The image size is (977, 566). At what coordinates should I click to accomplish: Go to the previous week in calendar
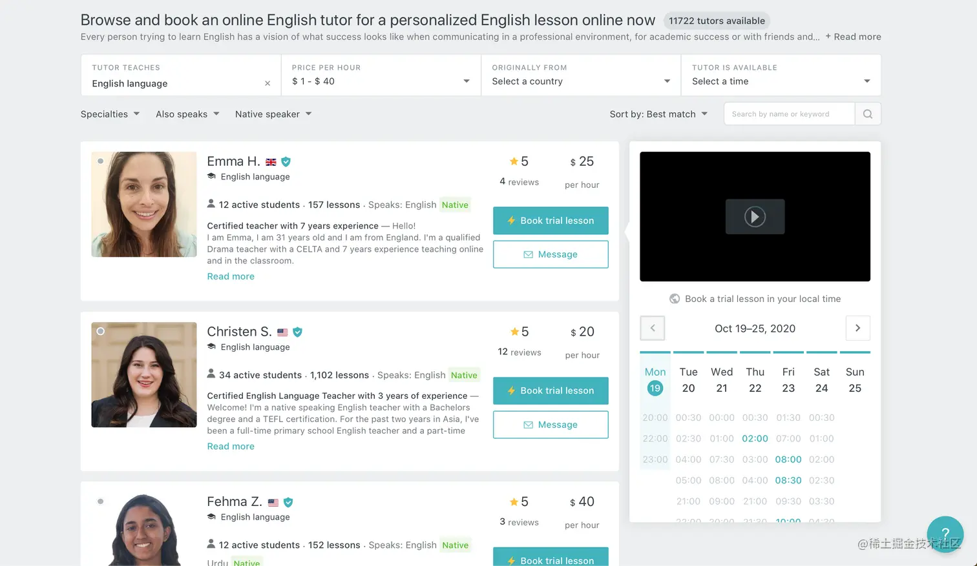click(x=653, y=328)
